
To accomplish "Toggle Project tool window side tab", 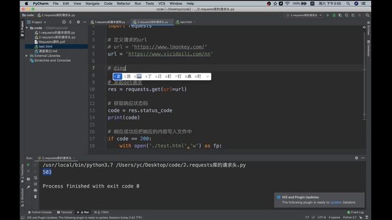I will [x=22, y=29].
